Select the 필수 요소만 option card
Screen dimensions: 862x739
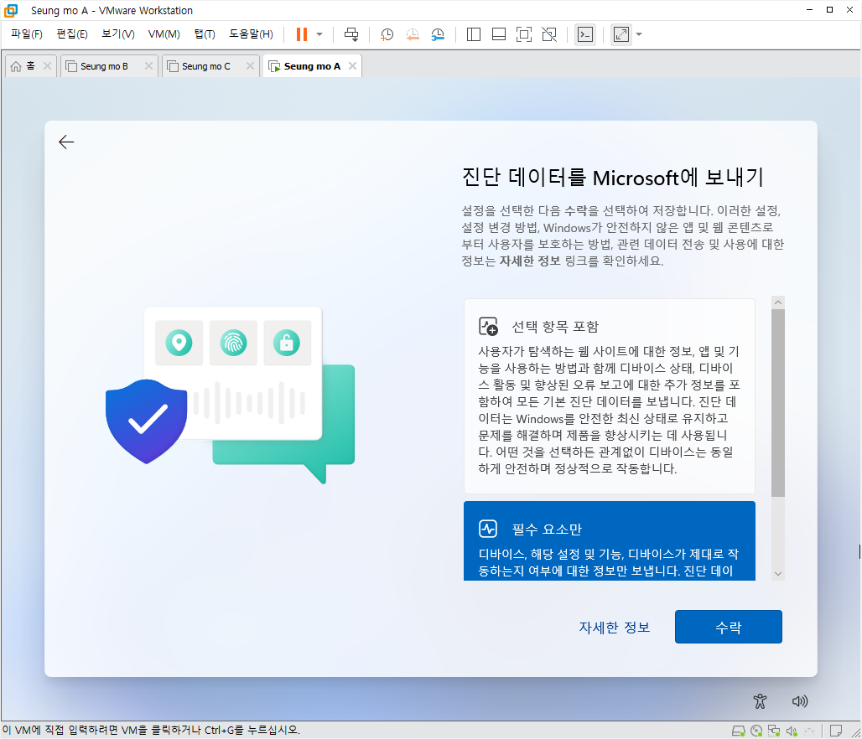pyautogui.click(x=609, y=540)
